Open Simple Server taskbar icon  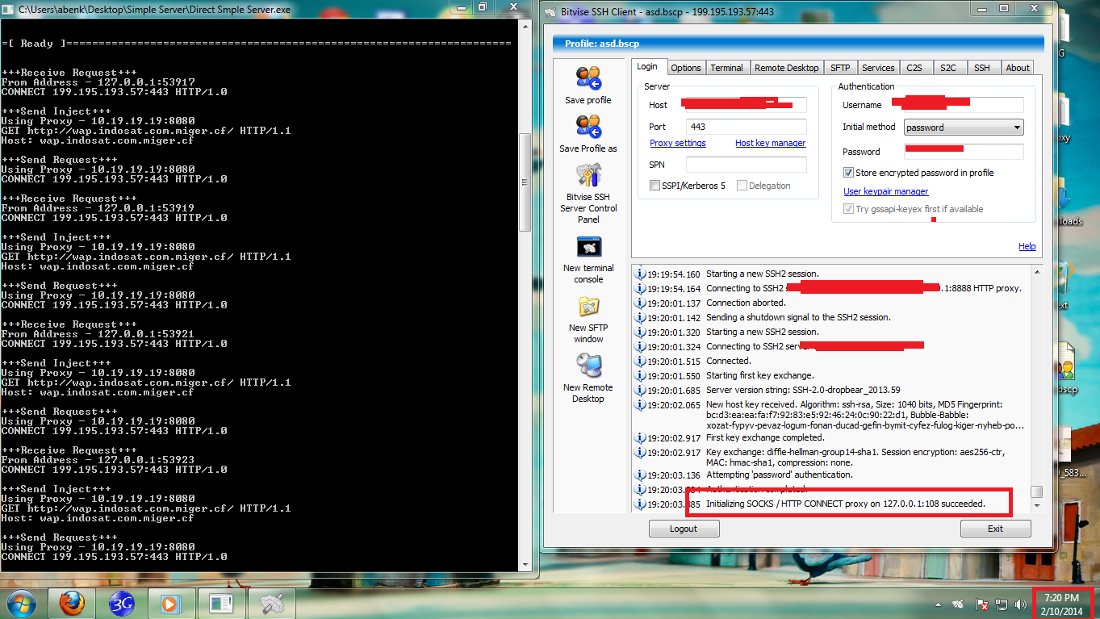click(220, 603)
